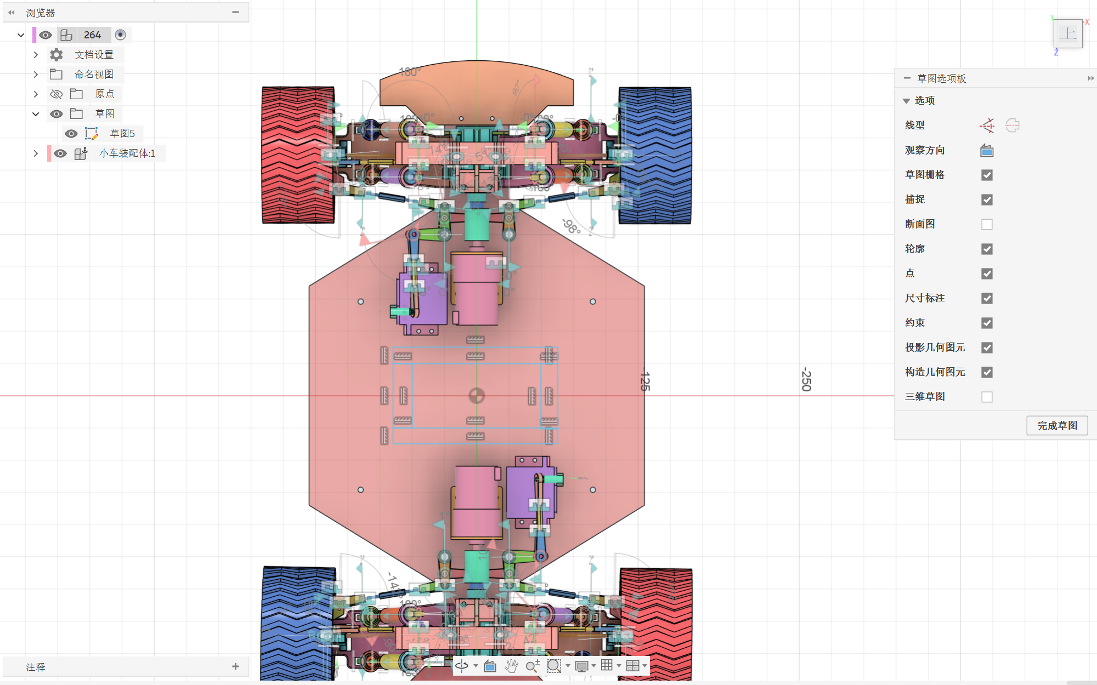Image resolution: width=1097 pixels, height=685 pixels.
Task: Click the anchored component icon of 小车装配体:1
Action: click(x=81, y=153)
